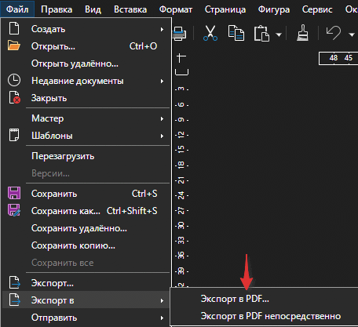Image resolution: width=358 pixels, height=327 pixels.
Task: Choose Закрыть in the File menu
Action: [86, 98]
